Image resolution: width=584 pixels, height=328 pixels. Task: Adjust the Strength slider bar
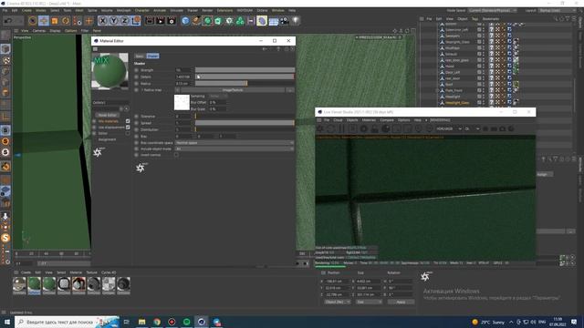[x=245, y=70]
